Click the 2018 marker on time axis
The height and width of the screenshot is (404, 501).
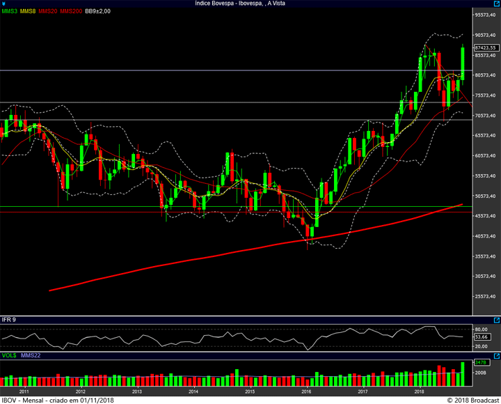point(419,391)
